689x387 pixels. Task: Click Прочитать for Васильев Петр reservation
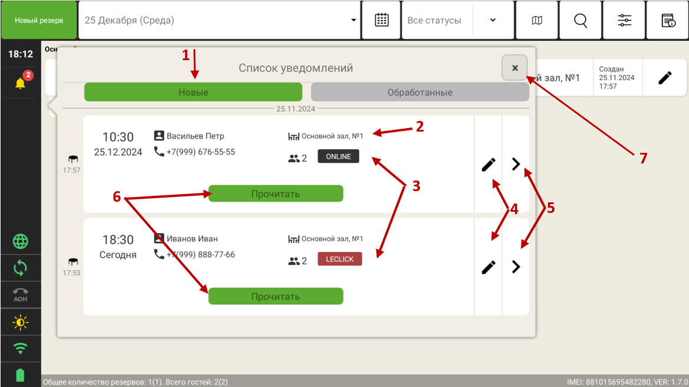pos(275,193)
